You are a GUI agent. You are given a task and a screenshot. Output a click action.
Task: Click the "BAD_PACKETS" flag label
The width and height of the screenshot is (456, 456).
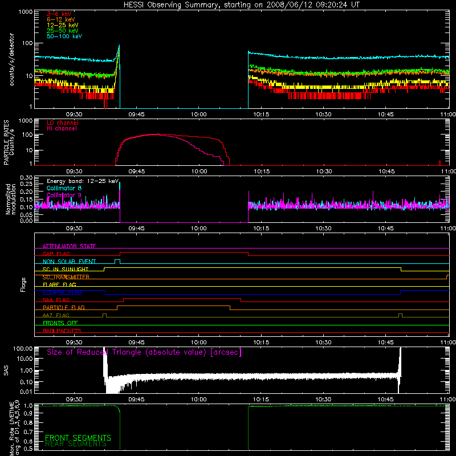[62, 331]
